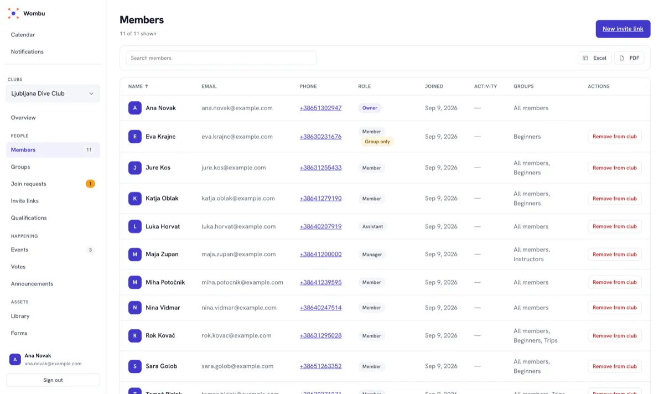Click the Sign out button
The width and height of the screenshot is (664, 394).
pos(53,380)
